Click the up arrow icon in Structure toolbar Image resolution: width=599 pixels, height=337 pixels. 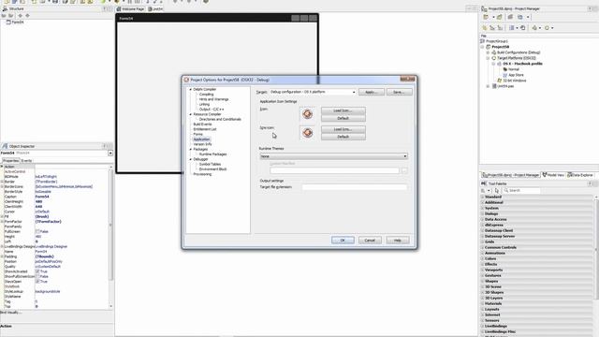click(21, 16)
